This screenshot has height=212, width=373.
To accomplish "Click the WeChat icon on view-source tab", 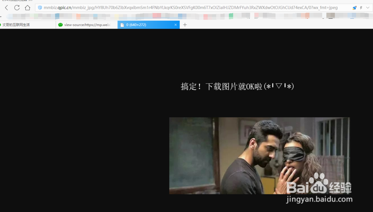I will tap(60, 25).
